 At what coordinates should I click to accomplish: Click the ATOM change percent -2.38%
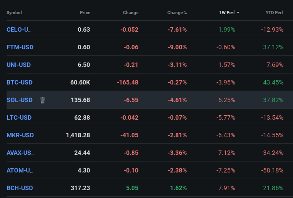[x=177, y=170]
